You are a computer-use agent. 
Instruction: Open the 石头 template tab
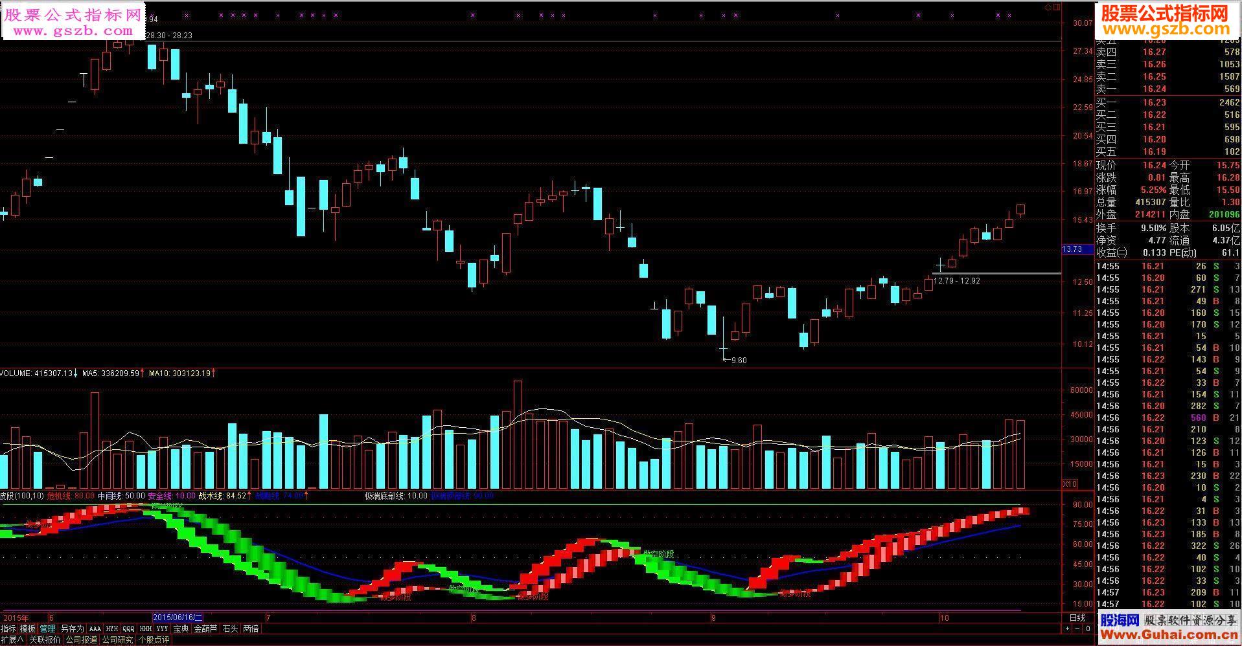[230, 629]
